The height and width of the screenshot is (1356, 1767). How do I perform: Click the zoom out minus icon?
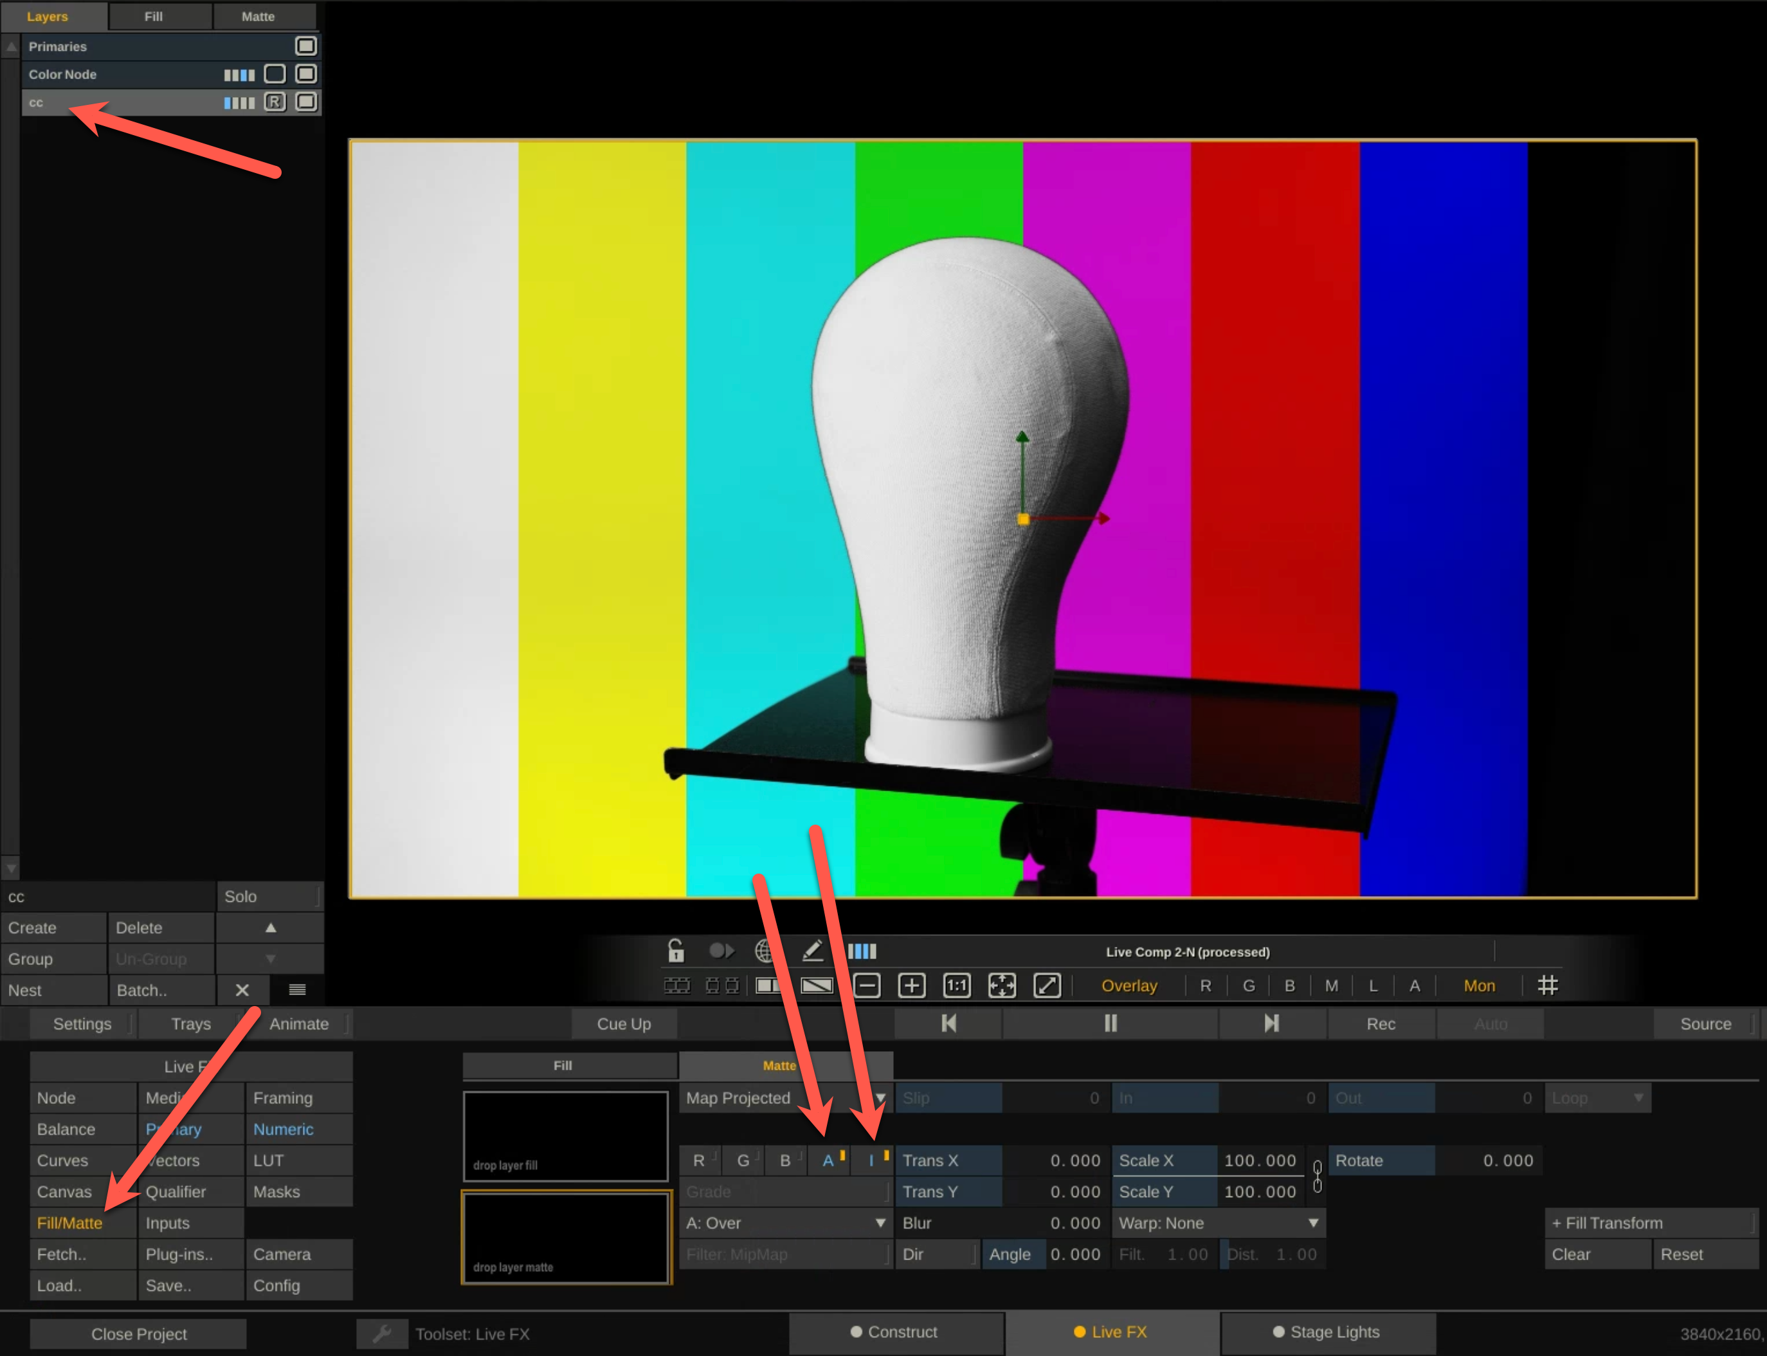click(867, 985)
